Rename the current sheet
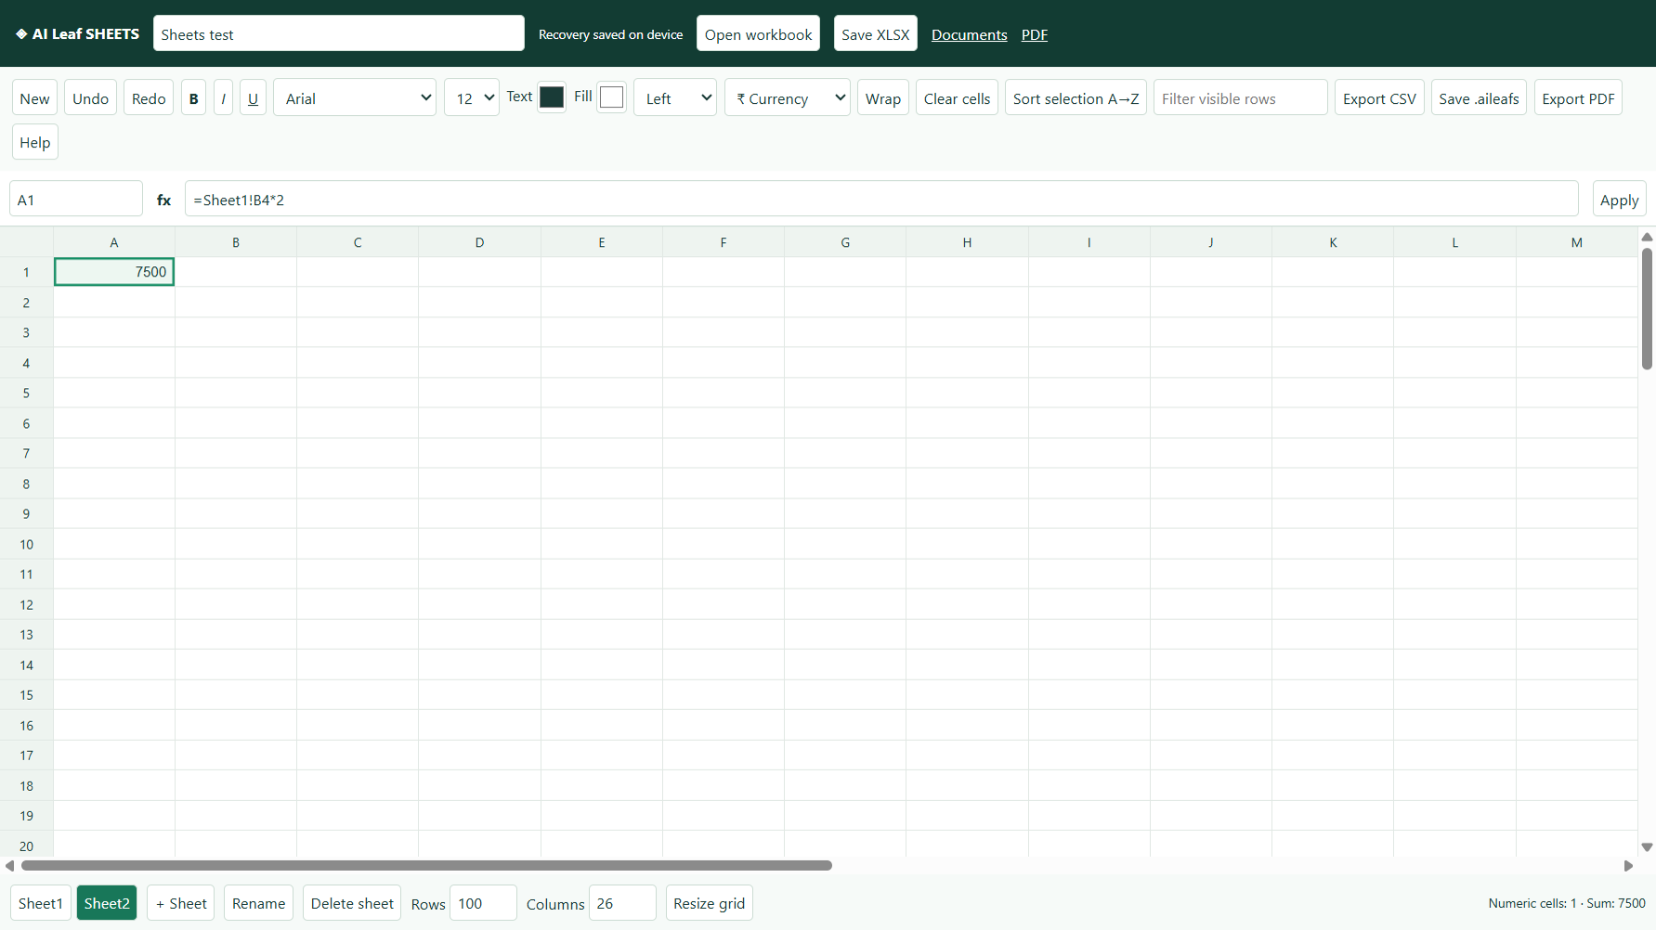The width and height of the screenshot is (1656, 930). (x=259, y=903)
